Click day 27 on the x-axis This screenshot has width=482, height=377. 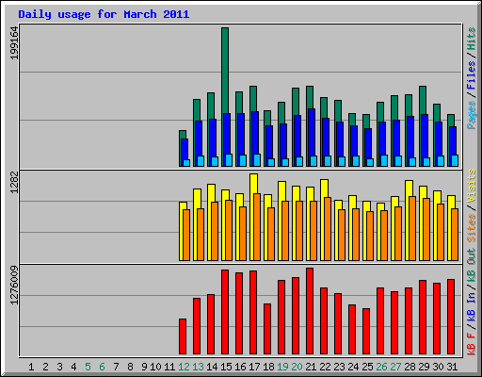395,367
